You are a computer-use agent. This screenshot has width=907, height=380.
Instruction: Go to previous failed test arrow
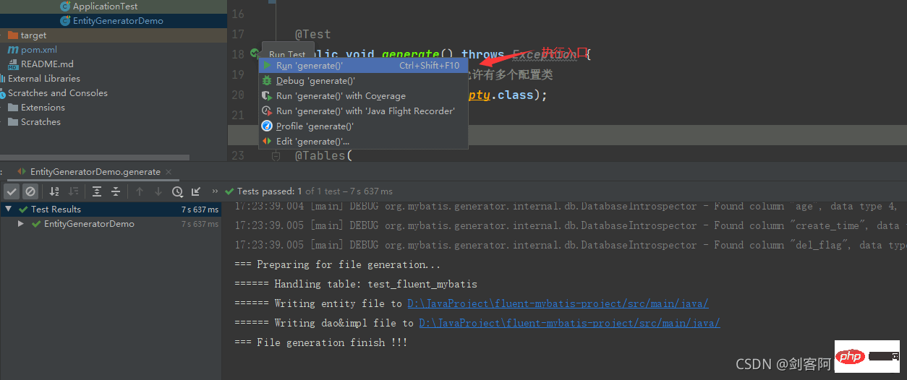point(140,191)
